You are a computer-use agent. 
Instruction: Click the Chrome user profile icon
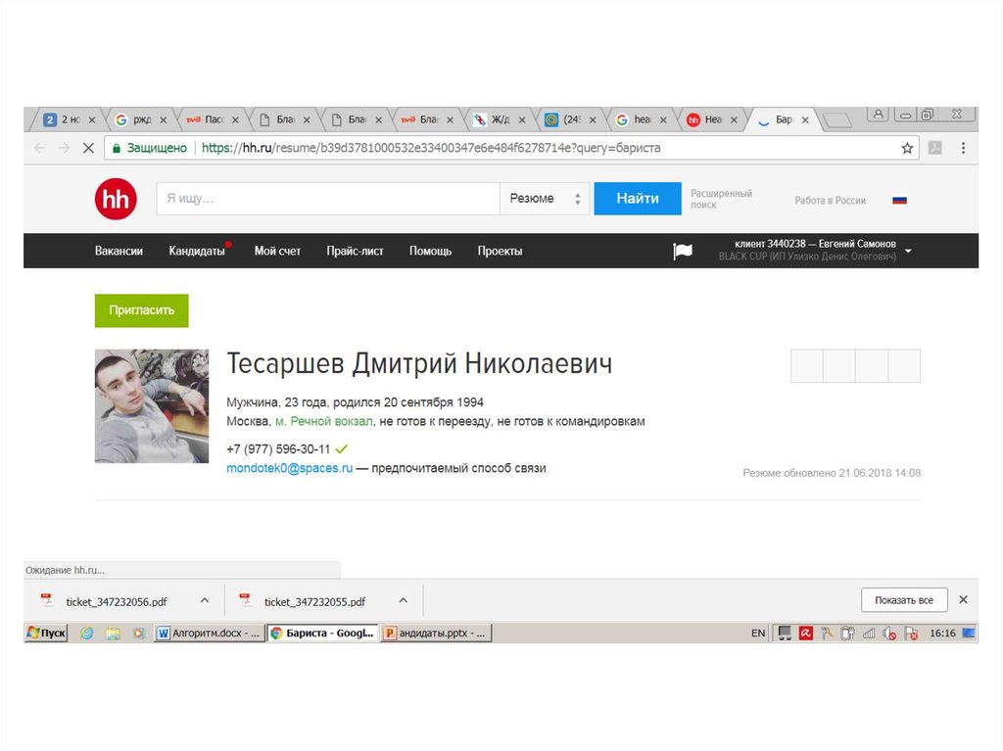pos(879,115)
